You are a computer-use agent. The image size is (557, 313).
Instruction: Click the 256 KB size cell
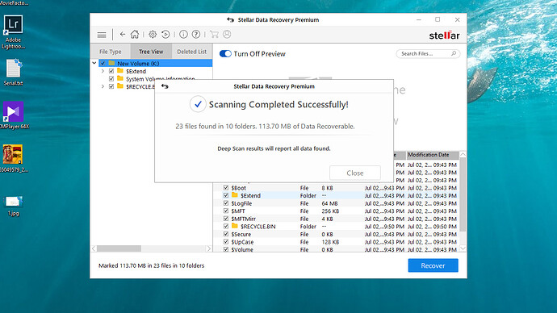[x=330, y=211]
